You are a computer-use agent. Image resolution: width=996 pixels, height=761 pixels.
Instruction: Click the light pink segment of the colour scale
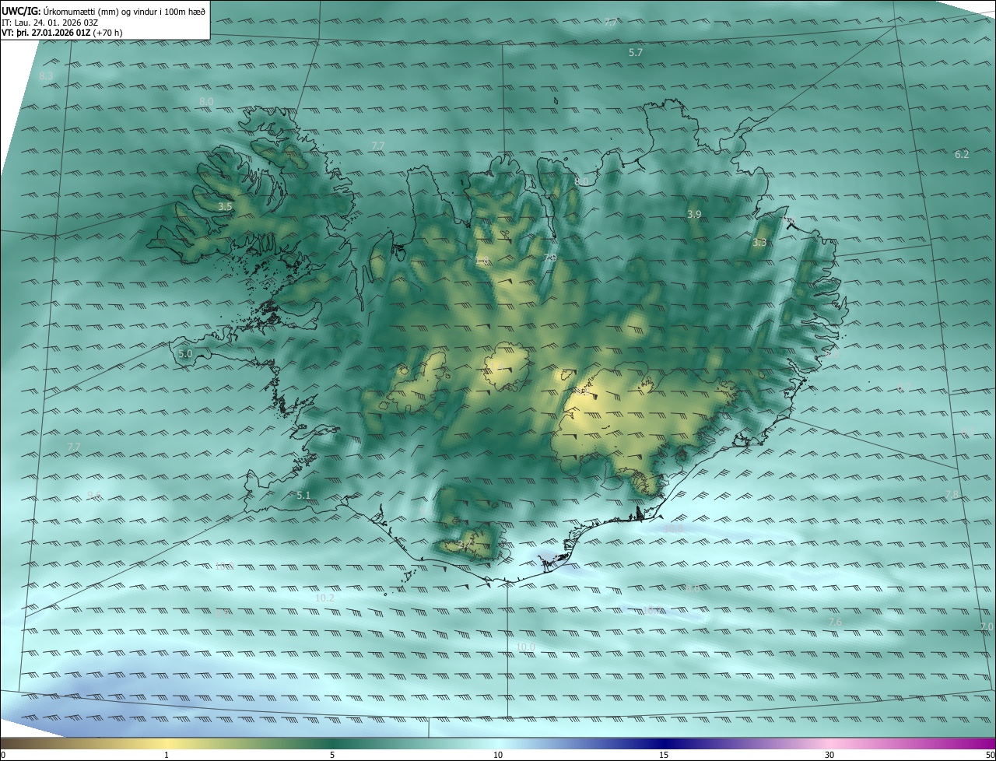point(829,743)
